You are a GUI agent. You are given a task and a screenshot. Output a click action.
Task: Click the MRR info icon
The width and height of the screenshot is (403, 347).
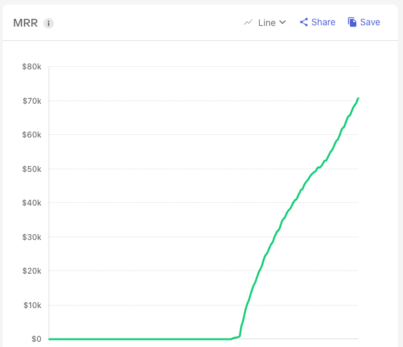(x=49, y=23)
